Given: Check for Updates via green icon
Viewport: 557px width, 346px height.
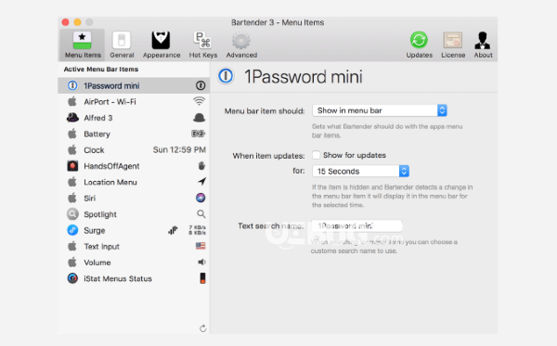Looking at the screenshot, I should coord(420,45).
